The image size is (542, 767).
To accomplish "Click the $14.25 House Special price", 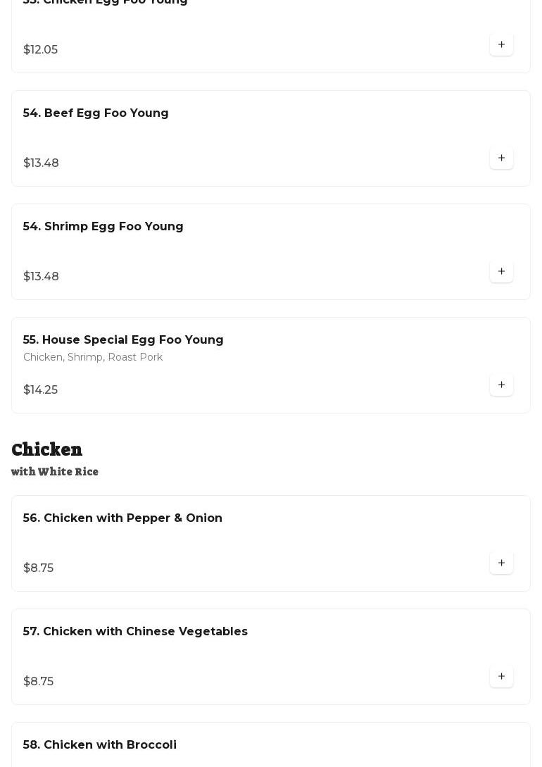I will coord(40,390).
